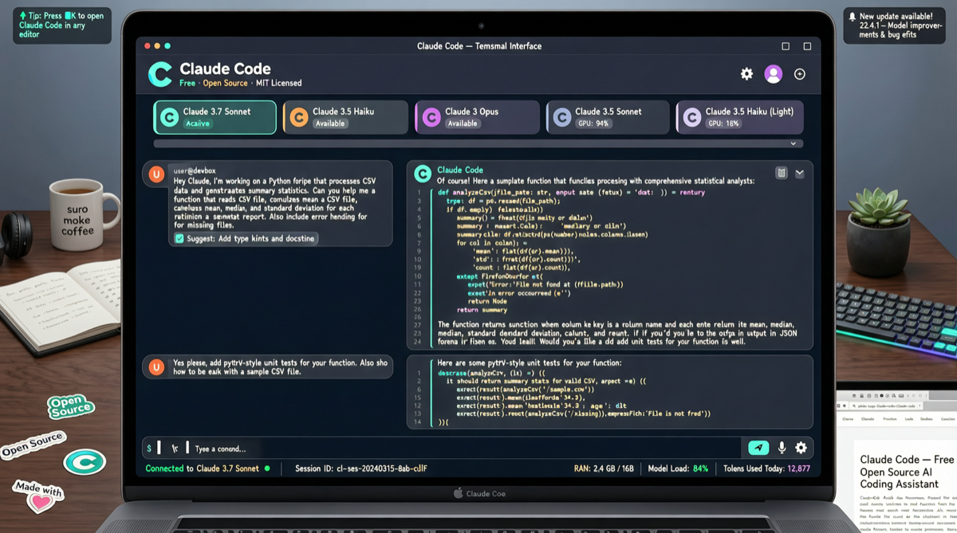Switch to the Claude 3.5 Haiku model
The height and width of the screenshot is (533, 957).
click(345, 116)
